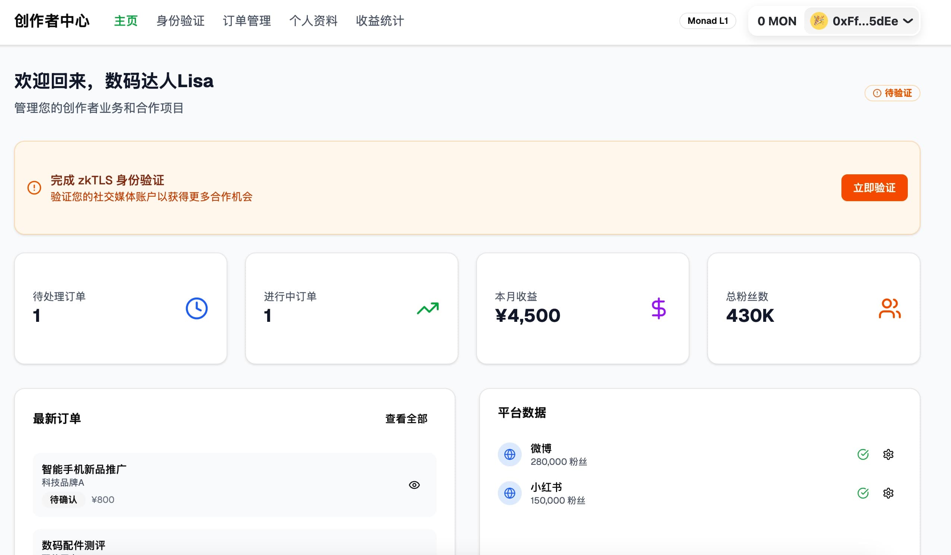This screenshot has height=555, width=951.
Task: Open settings for 微博 platform
Action: point(888,455)
